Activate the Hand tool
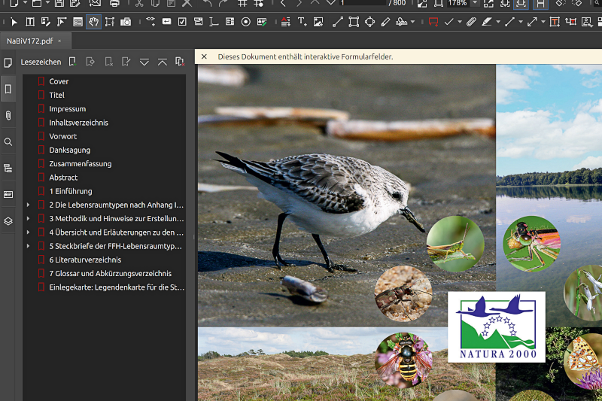This screenshot has height=401, width=602. point(93,22)
